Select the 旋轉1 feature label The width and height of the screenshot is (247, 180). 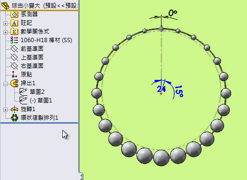[28, 109]
